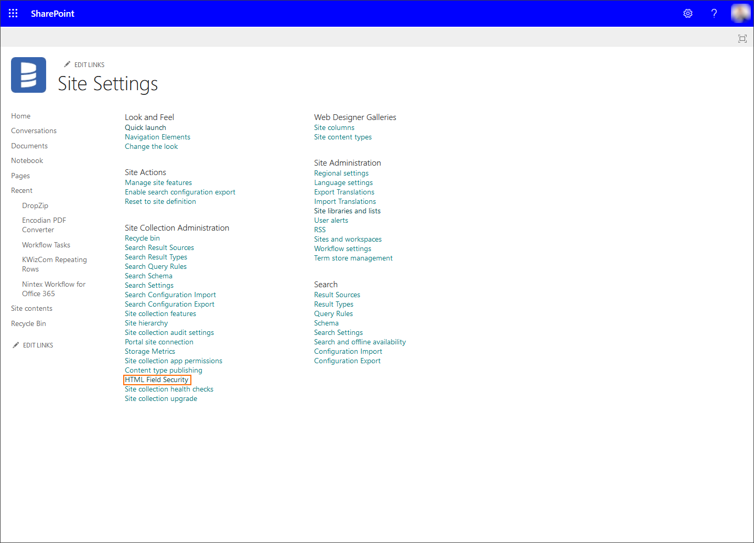Screen dimensions: 754x543
Task: Open Recent section in left navigation
Action: 21,191
